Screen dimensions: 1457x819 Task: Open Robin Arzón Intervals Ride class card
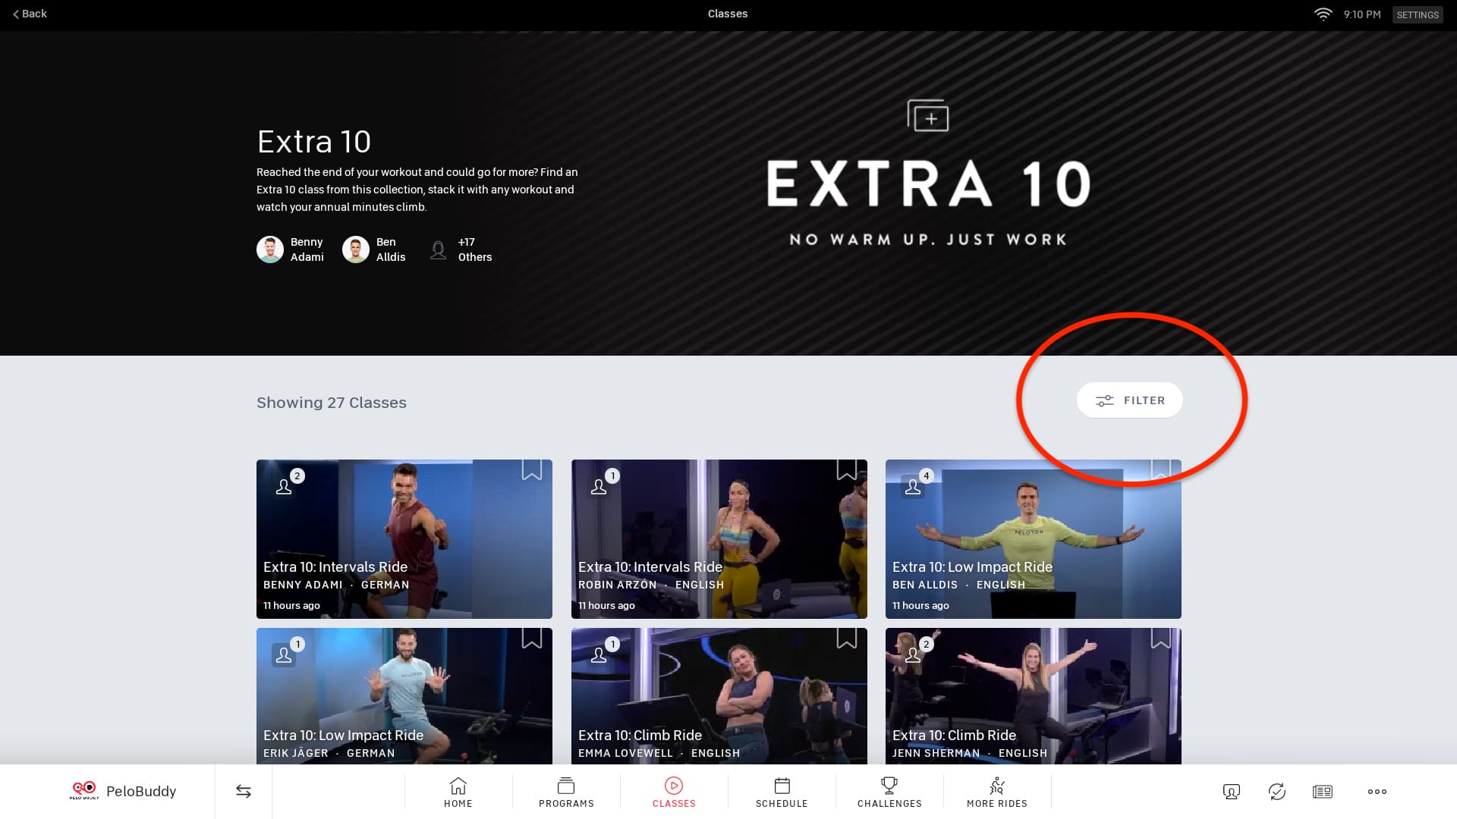[x=719, y=539]
